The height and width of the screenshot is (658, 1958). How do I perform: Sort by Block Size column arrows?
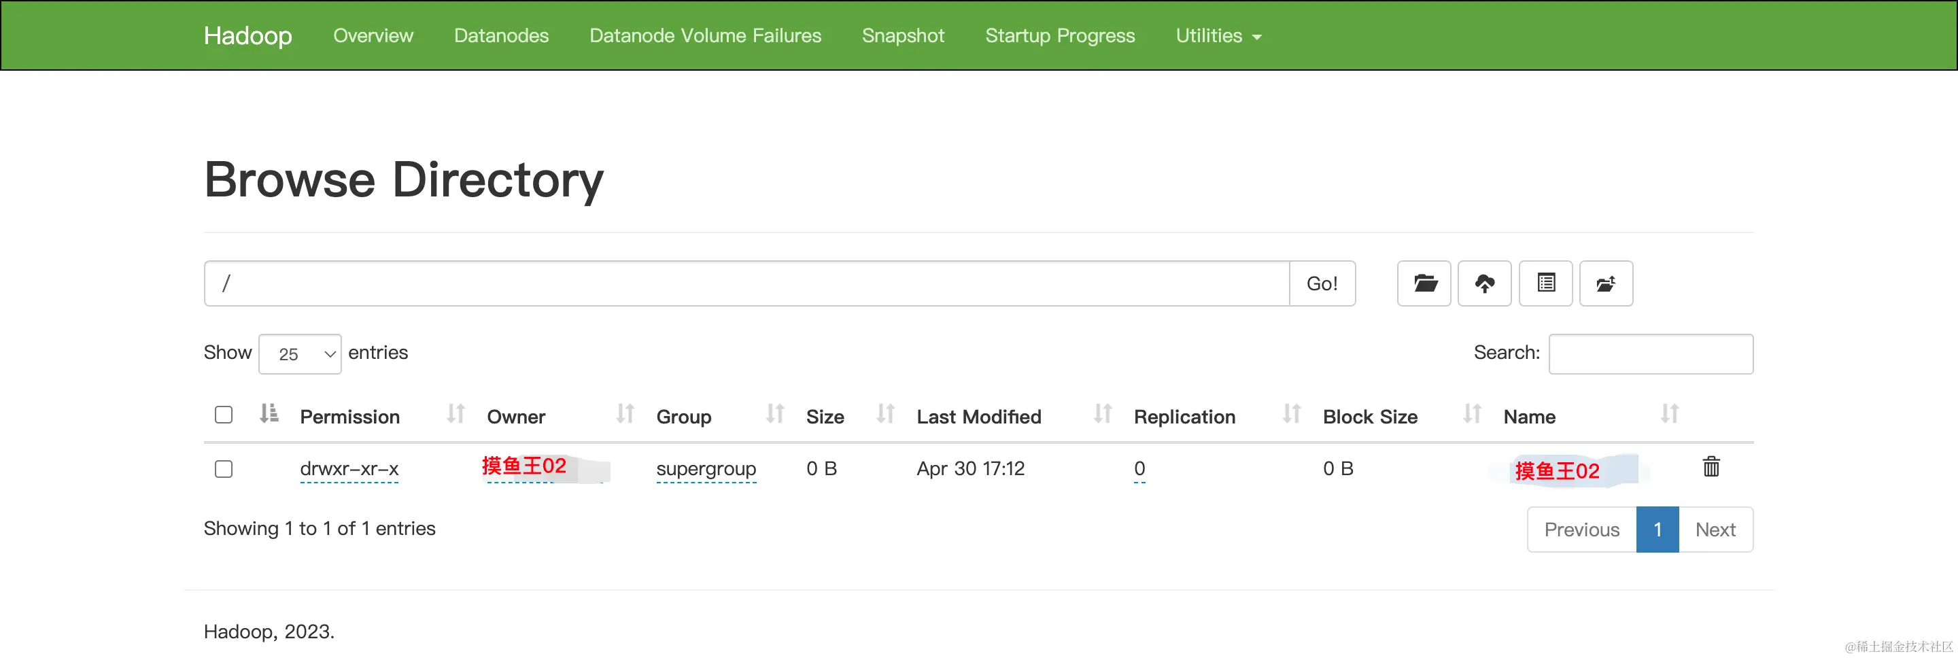pyautogui.click(x=1471, y=413)
